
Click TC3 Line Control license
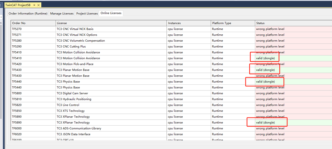pos(68,105)
